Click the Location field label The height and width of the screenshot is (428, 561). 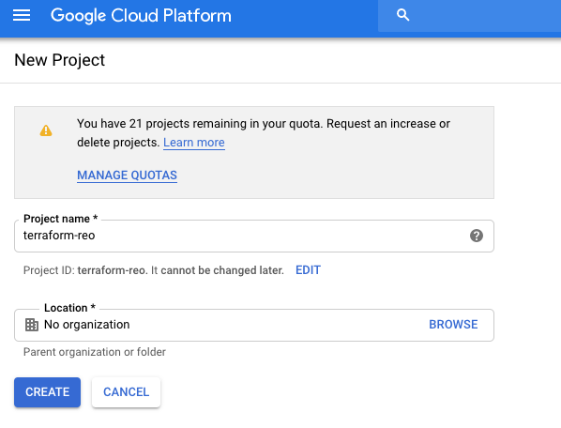click(x=69, y=308)
